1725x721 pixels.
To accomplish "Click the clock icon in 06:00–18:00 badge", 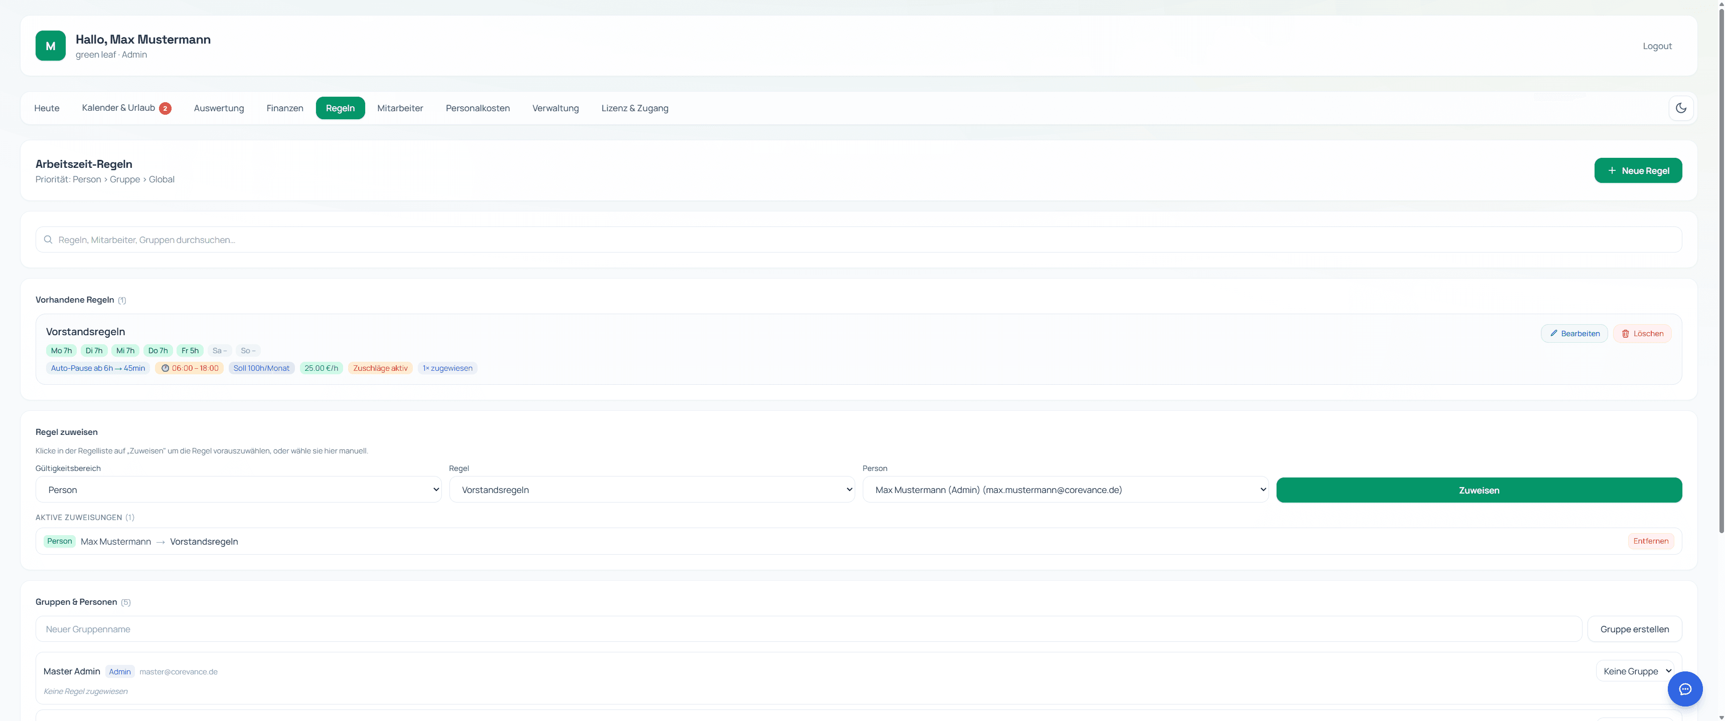I will [165, 369].
